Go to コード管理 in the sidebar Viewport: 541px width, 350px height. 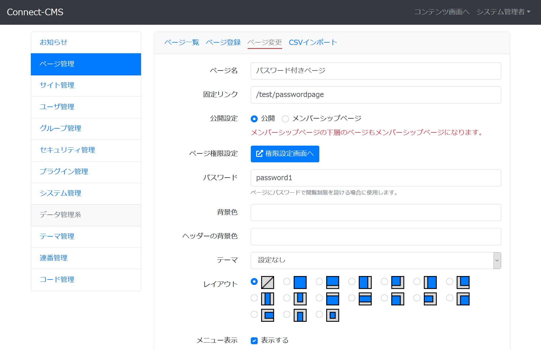(86, 280)
